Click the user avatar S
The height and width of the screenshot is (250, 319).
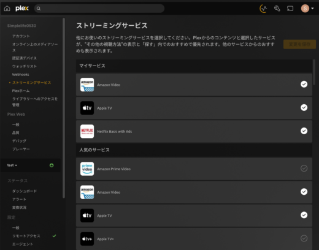click(305, 9)
